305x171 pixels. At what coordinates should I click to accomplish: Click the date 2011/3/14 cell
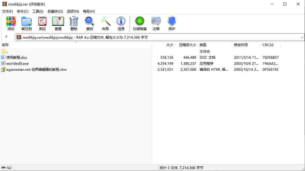(246, 57)
